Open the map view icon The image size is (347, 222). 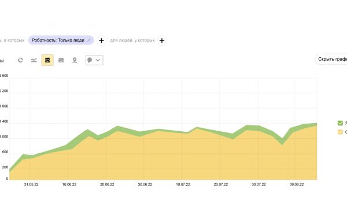[75, 60]
